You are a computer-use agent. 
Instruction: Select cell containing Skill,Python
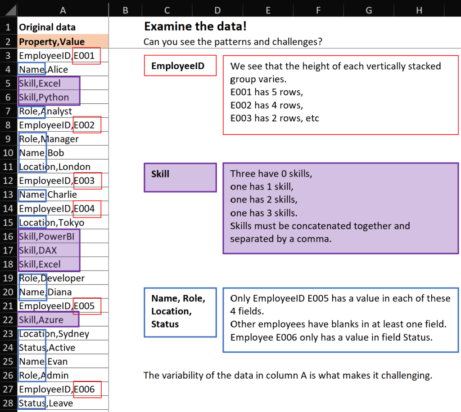click(x=63, y=97)
